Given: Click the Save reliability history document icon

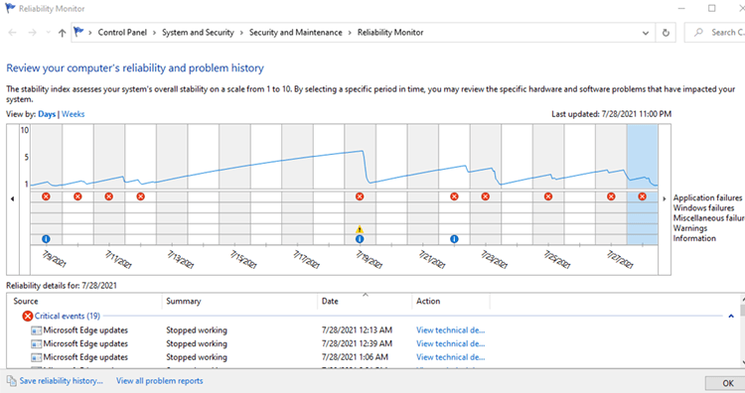Looking at the screenshot, I should [11, 381].
